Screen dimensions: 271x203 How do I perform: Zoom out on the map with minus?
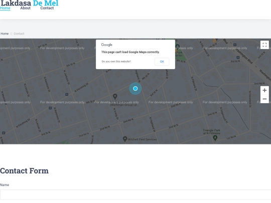point(264,99)
